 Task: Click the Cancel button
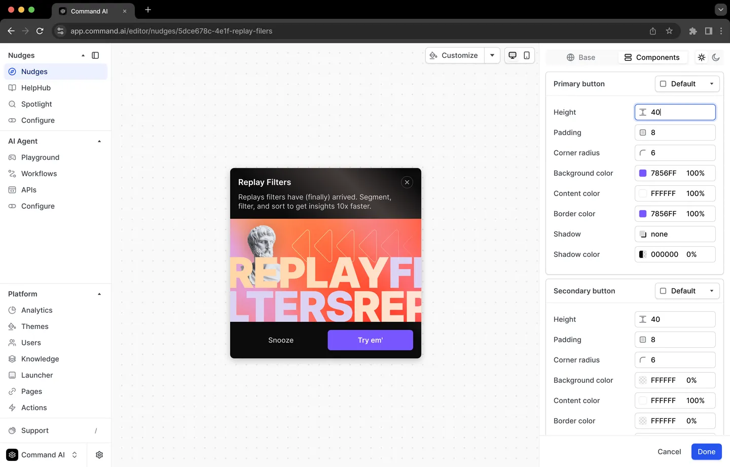(669, 452)
